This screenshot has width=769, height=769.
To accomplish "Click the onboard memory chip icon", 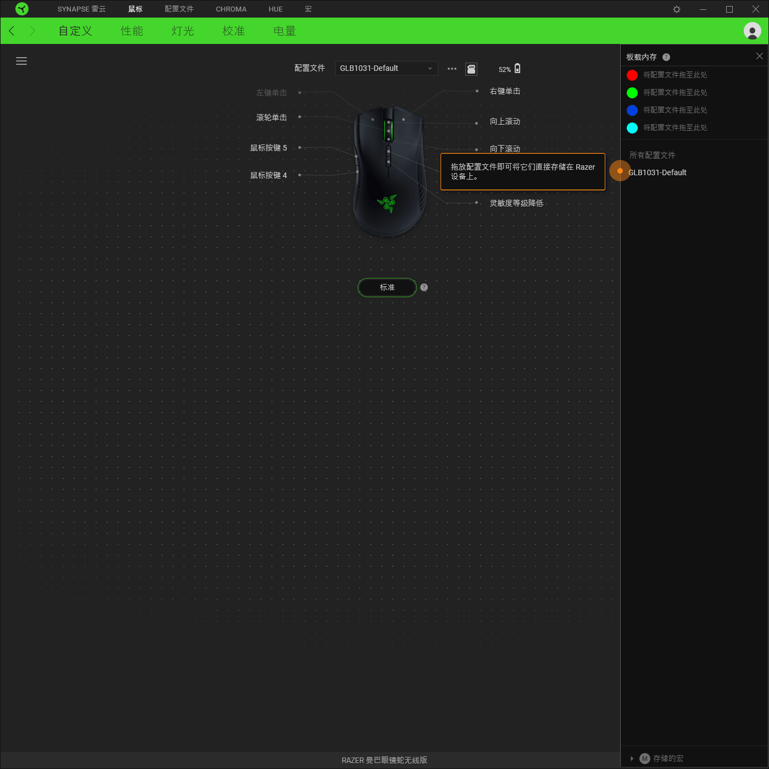I will tap(471, 69).
